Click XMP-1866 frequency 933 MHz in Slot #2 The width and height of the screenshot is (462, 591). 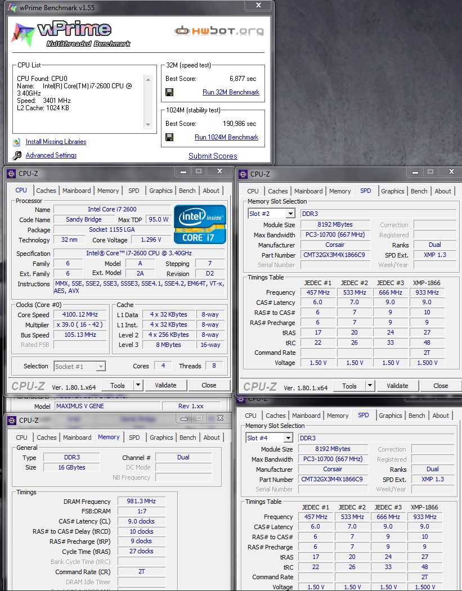coord(427,292)
